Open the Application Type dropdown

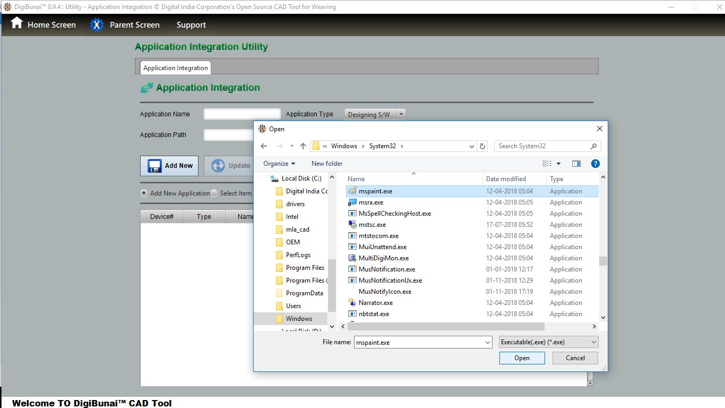[x=375, y=114]
